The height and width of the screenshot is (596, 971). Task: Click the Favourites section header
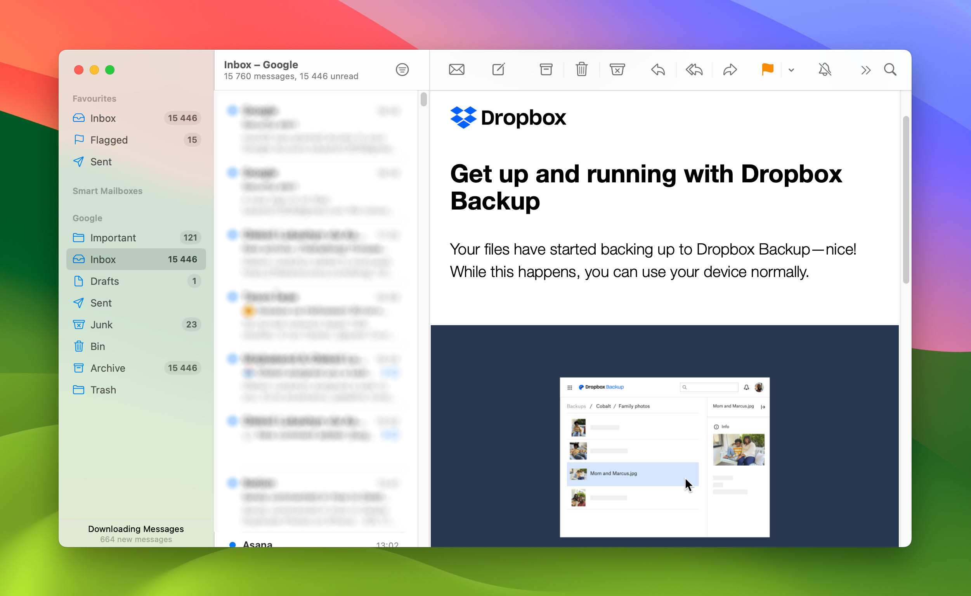point(94,99)
